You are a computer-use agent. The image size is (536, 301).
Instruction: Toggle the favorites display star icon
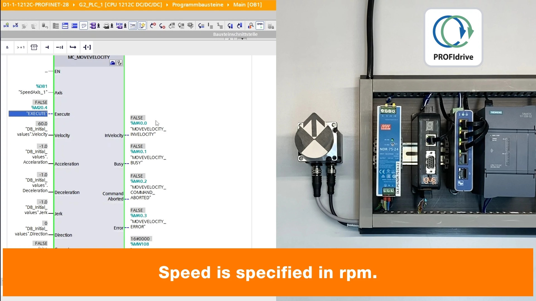tap(142, 26)
